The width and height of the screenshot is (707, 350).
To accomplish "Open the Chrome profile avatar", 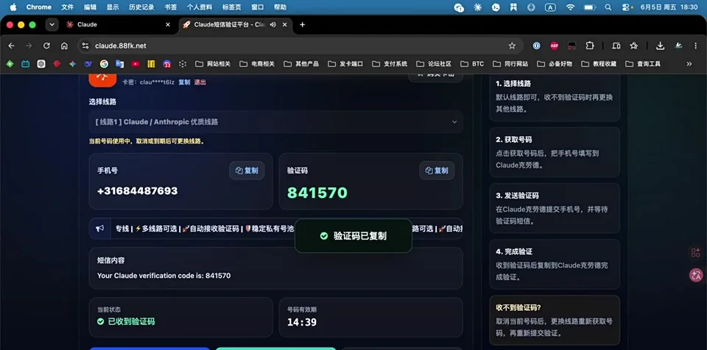I will point(678,46).
